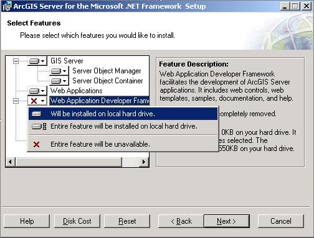Click the drive-with-subfeatures icon in menu

pos(39,126)
